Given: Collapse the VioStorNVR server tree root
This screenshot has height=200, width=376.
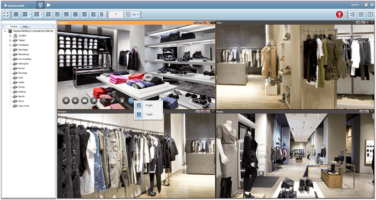Looking at the screenshot, I should coord(5,31).
